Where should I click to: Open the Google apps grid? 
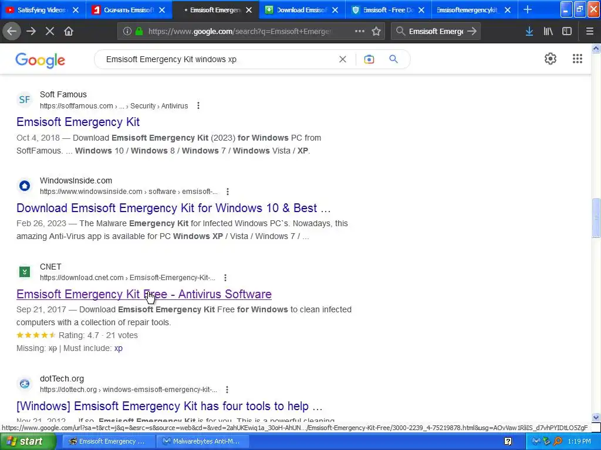pos(578,59)
